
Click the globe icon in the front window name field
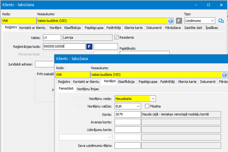tap(225, 75)
